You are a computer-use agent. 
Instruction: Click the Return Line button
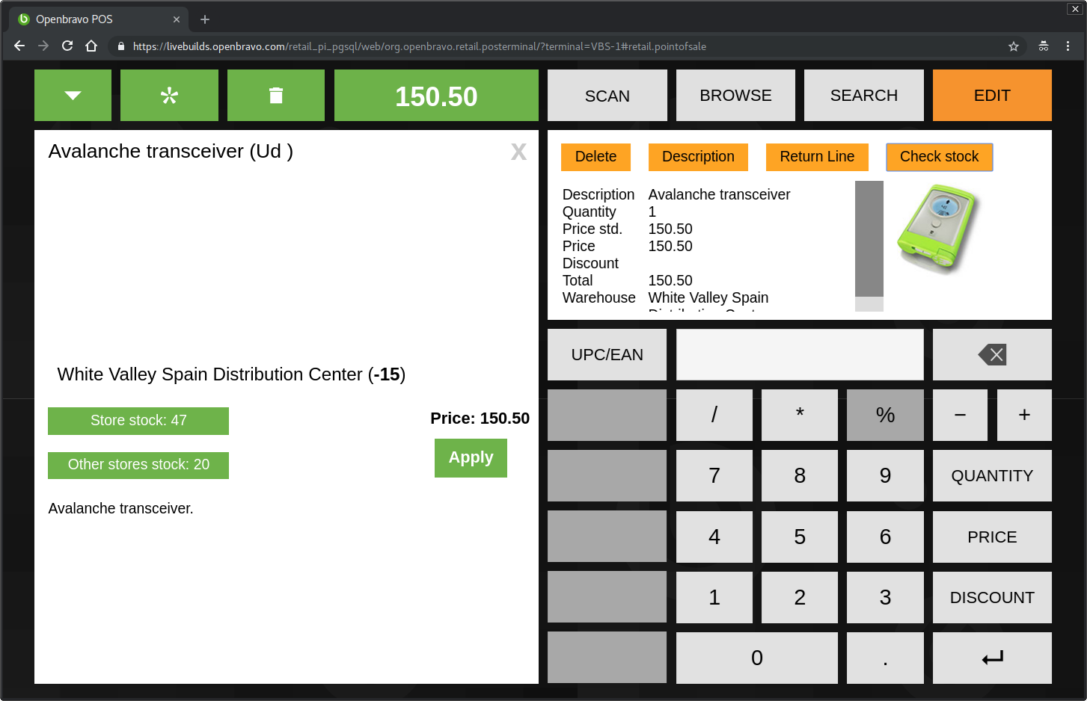click(x=817, y=157)
